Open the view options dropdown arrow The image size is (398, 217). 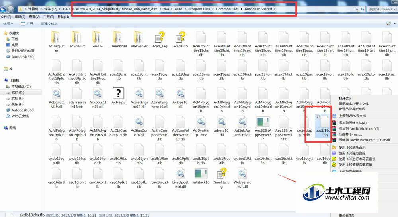395,23
